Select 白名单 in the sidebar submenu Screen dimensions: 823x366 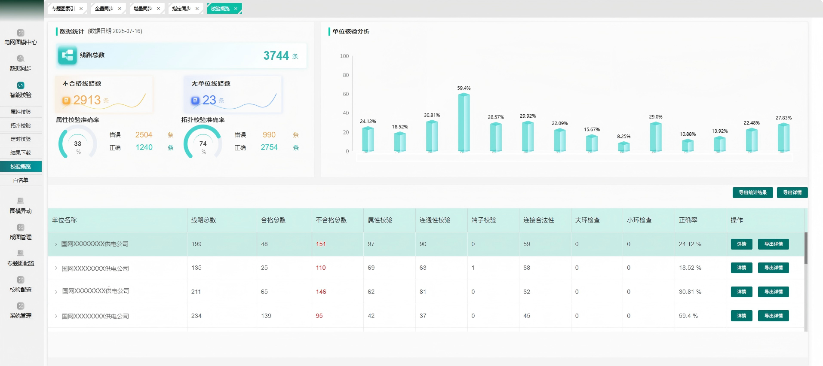point(21,180)
